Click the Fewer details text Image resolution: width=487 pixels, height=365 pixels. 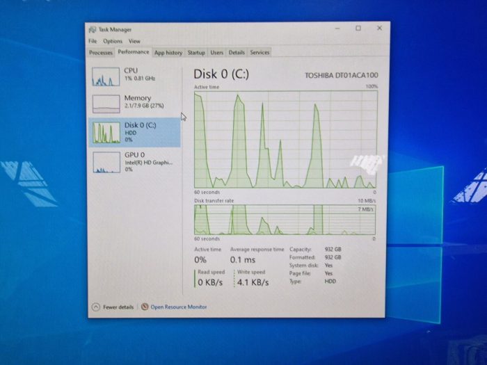pos(118,307)
